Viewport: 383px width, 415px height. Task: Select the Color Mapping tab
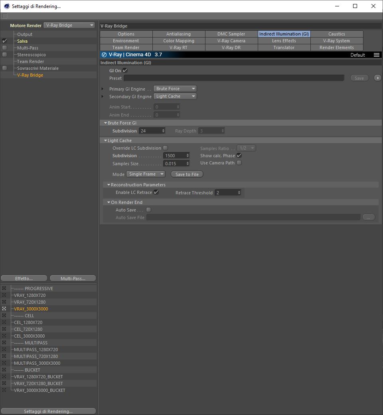178,41
